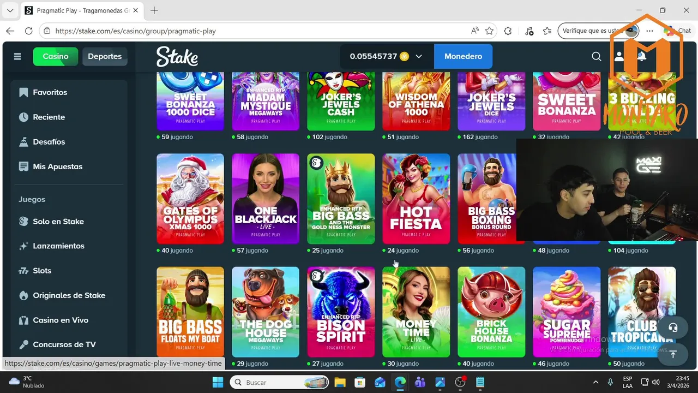
Task: Click the Mis Apuestas list icon
Action: tap(23, 166)
